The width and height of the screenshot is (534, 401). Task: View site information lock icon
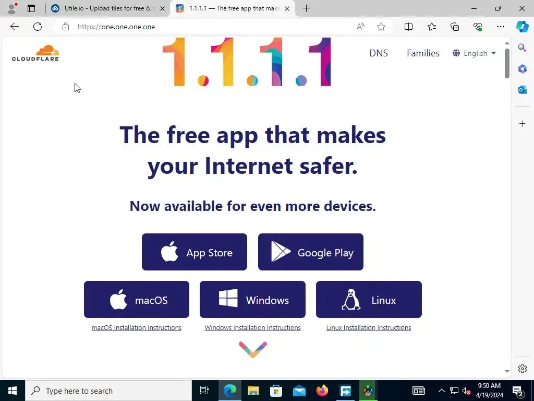click(66, 27)
